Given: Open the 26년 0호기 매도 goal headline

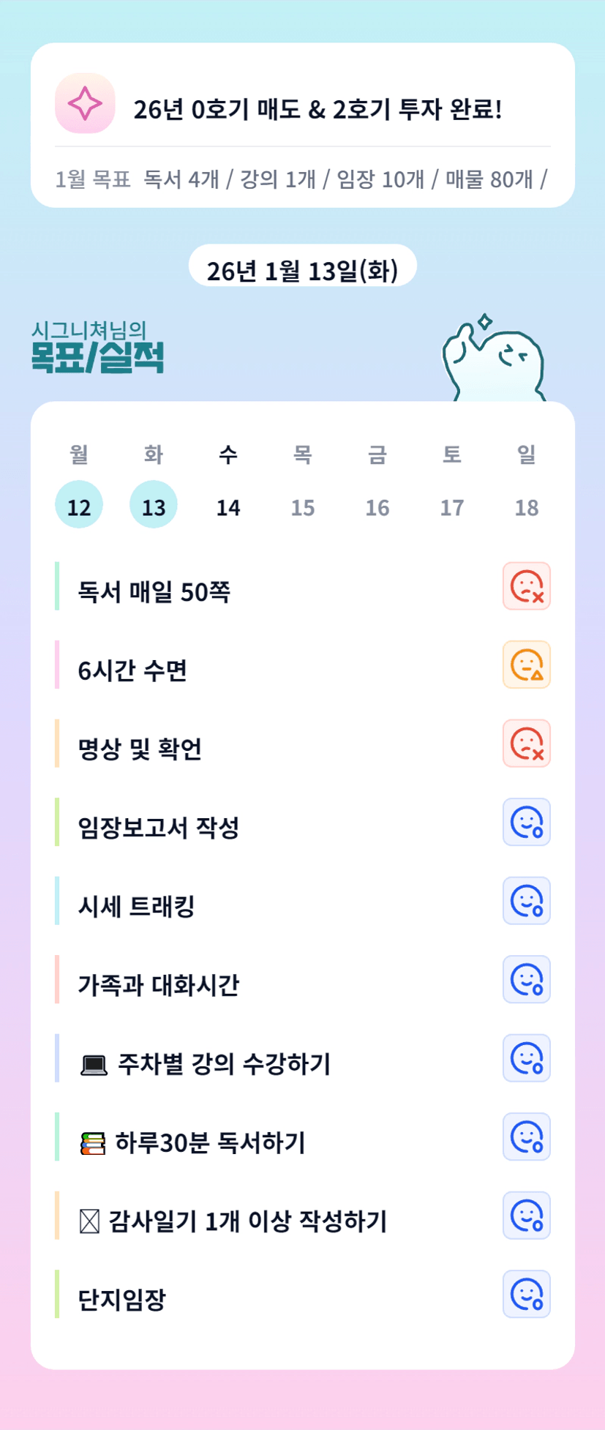Looking at the screenshot, I should click(x=317, y=109).
